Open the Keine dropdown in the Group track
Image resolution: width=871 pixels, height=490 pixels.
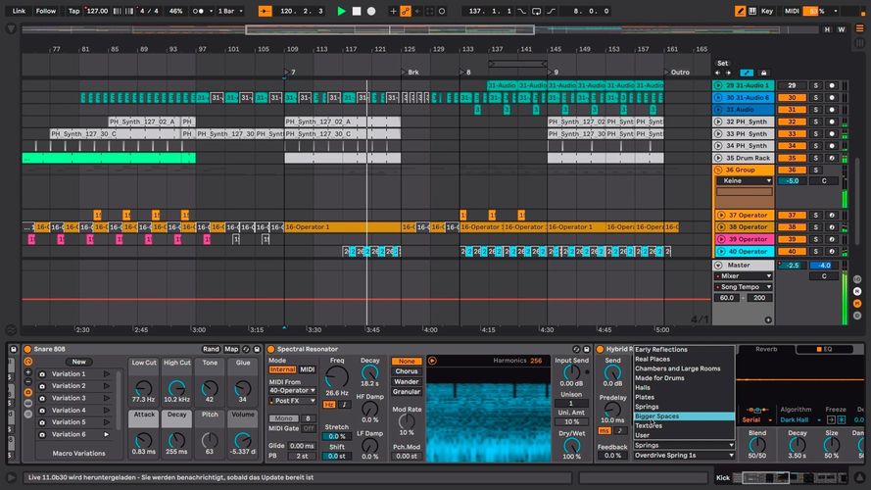745,180
